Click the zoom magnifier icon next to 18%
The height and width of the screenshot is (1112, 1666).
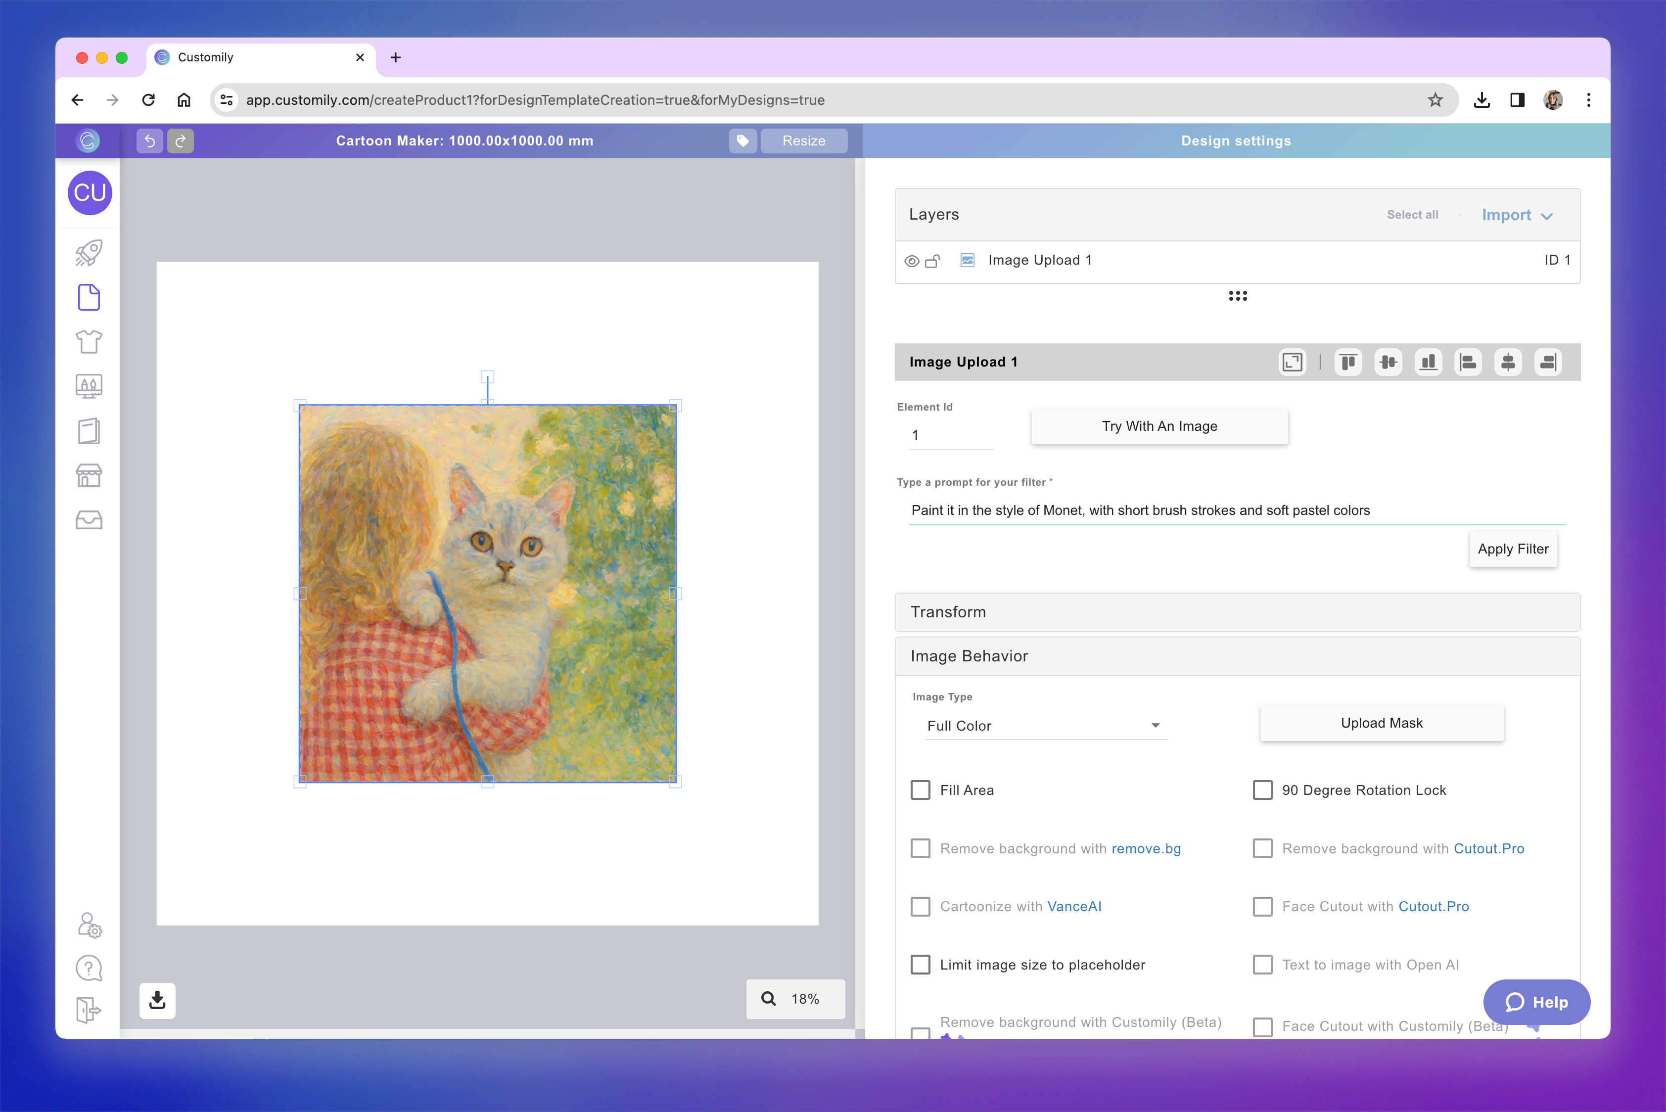pyautogui.click(x=768, y=999)
